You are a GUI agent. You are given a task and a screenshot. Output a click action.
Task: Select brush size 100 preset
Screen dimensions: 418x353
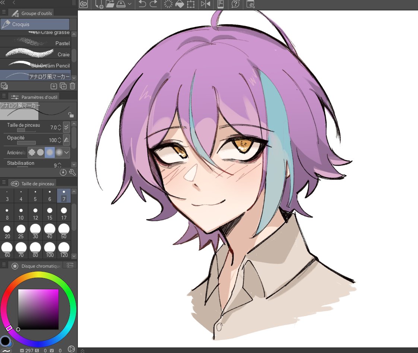click(50, 250)
